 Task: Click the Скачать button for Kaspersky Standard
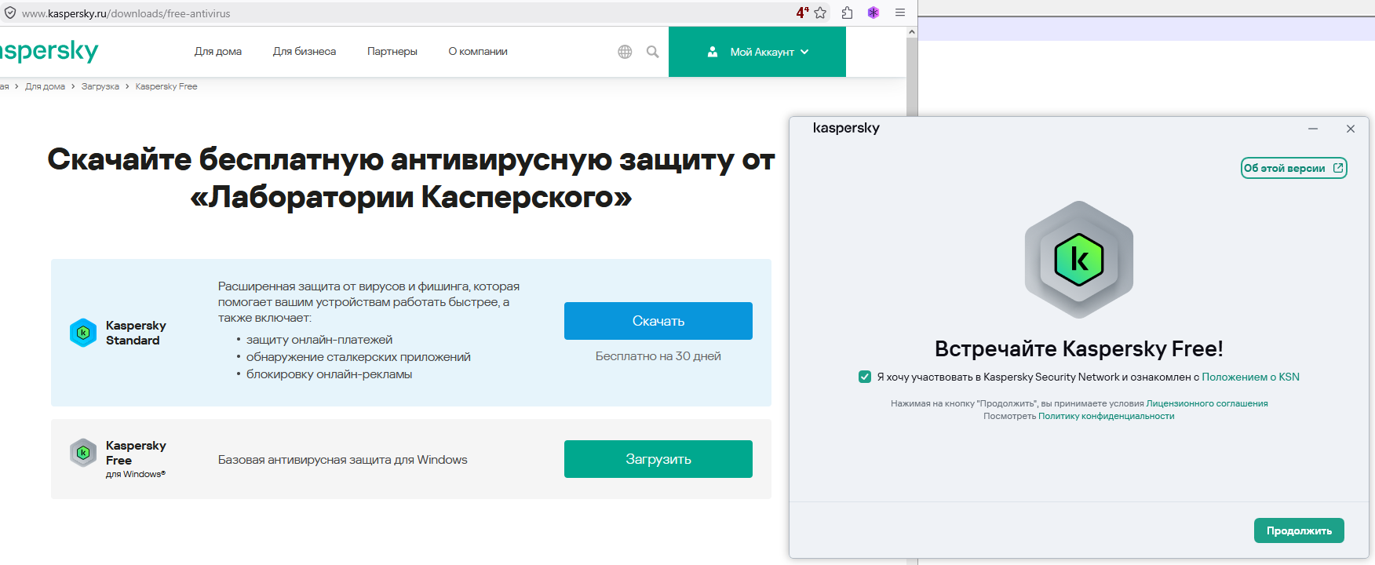[x=658, y=321]
